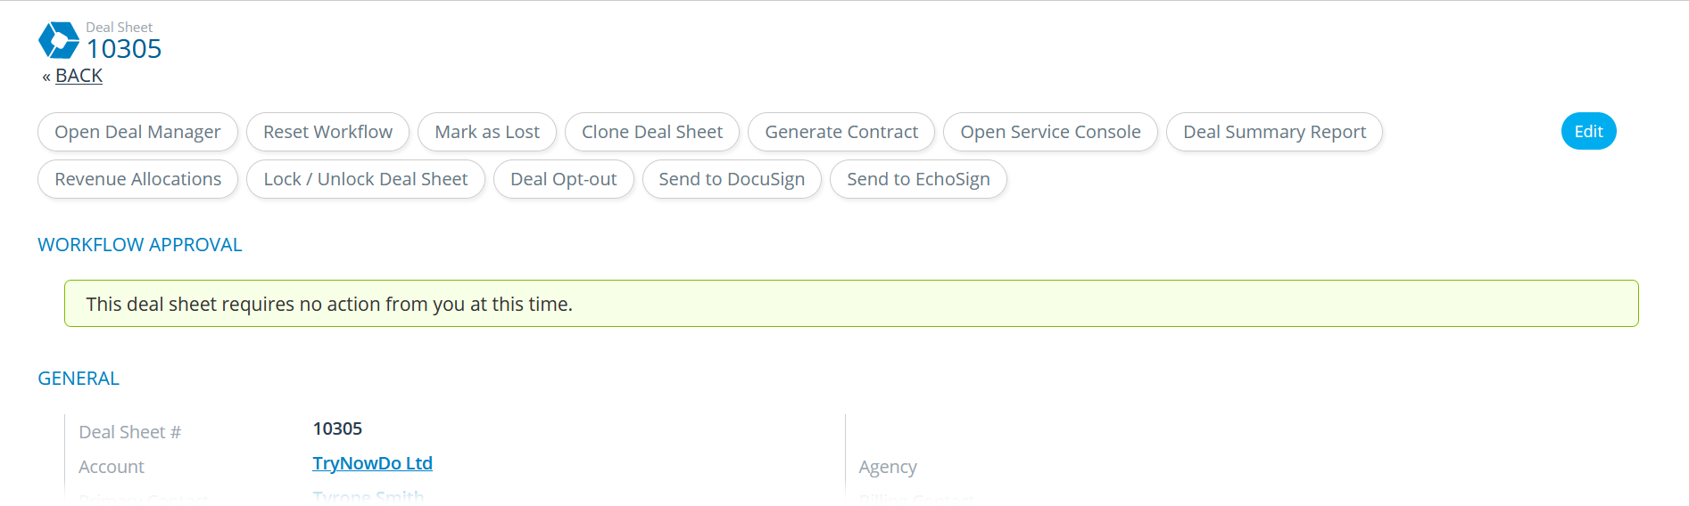Click the blue Deal Sheet logo icon
The image size is (1689, 506).
pos(59,40)
